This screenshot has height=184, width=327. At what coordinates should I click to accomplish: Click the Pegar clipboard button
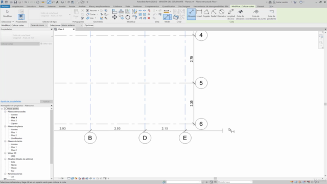(76, 13)
